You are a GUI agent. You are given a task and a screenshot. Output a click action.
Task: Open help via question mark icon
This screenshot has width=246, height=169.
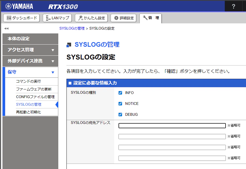click(233, 7)
